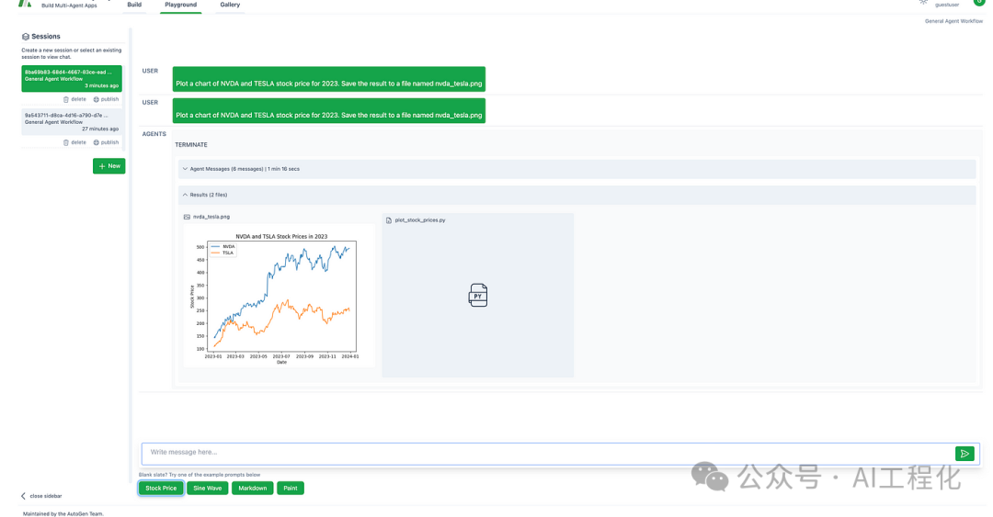The height and width of the screenshot is (517, 993).
Task: Click the second user prompt message
Action: 328,111
